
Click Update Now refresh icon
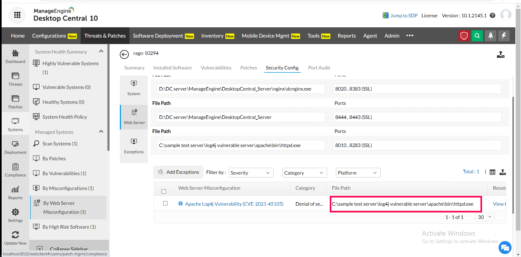[x=15, y=235]
